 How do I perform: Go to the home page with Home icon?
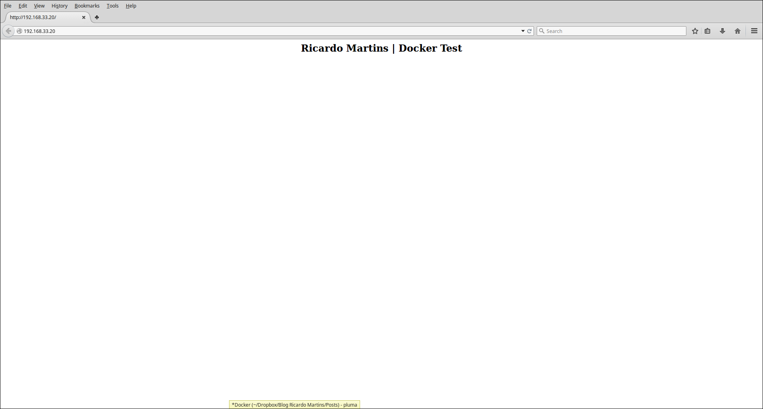[737, 31]
